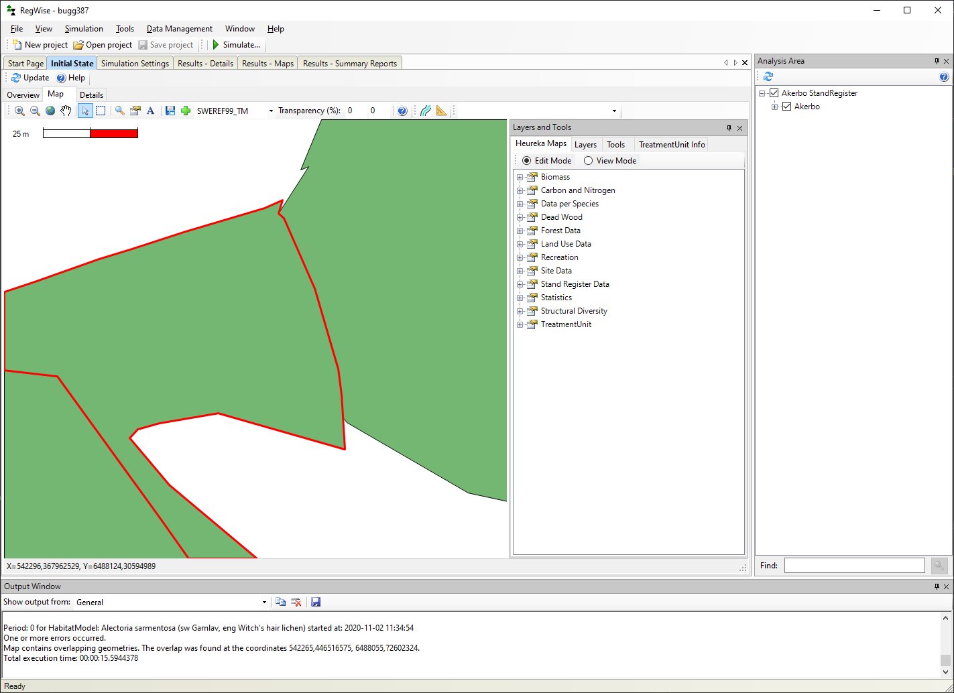Screen dimensions: 954x693
Task: Open the Show output from dropdown
Action: pyautogui.click(x=264, y=603)
